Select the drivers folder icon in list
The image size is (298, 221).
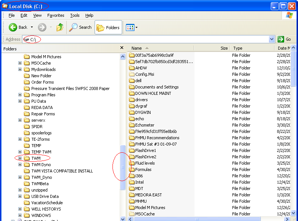132,100
